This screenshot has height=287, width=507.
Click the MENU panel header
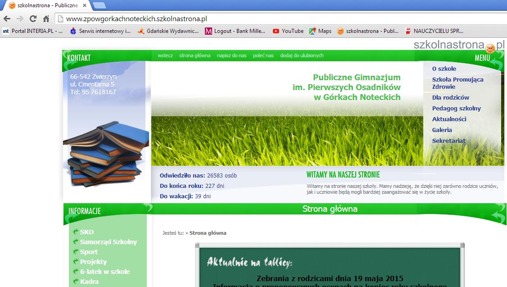[482, 58]
